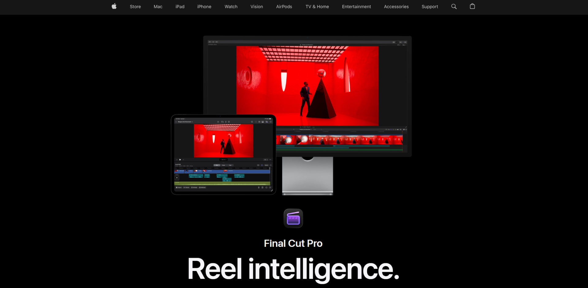588x288 pixels.
Task: Open the Store menu item
Action: tap(135, 7)
